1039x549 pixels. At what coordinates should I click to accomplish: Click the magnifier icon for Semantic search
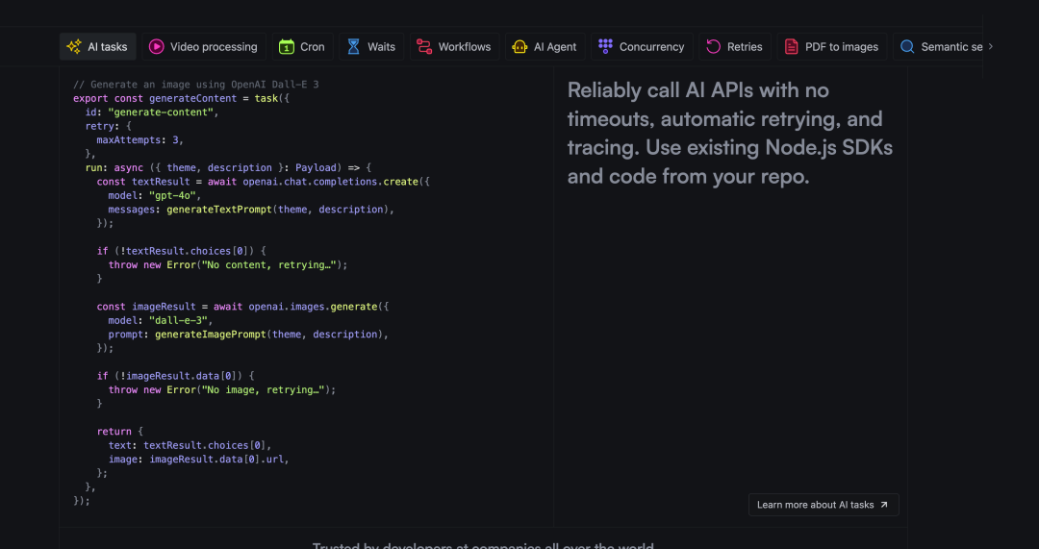[907, 46]
